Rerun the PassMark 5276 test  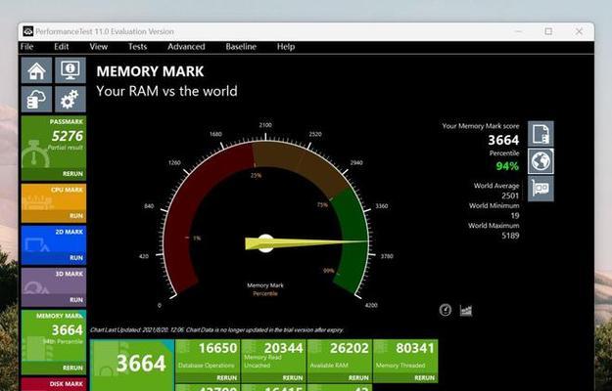72,174
